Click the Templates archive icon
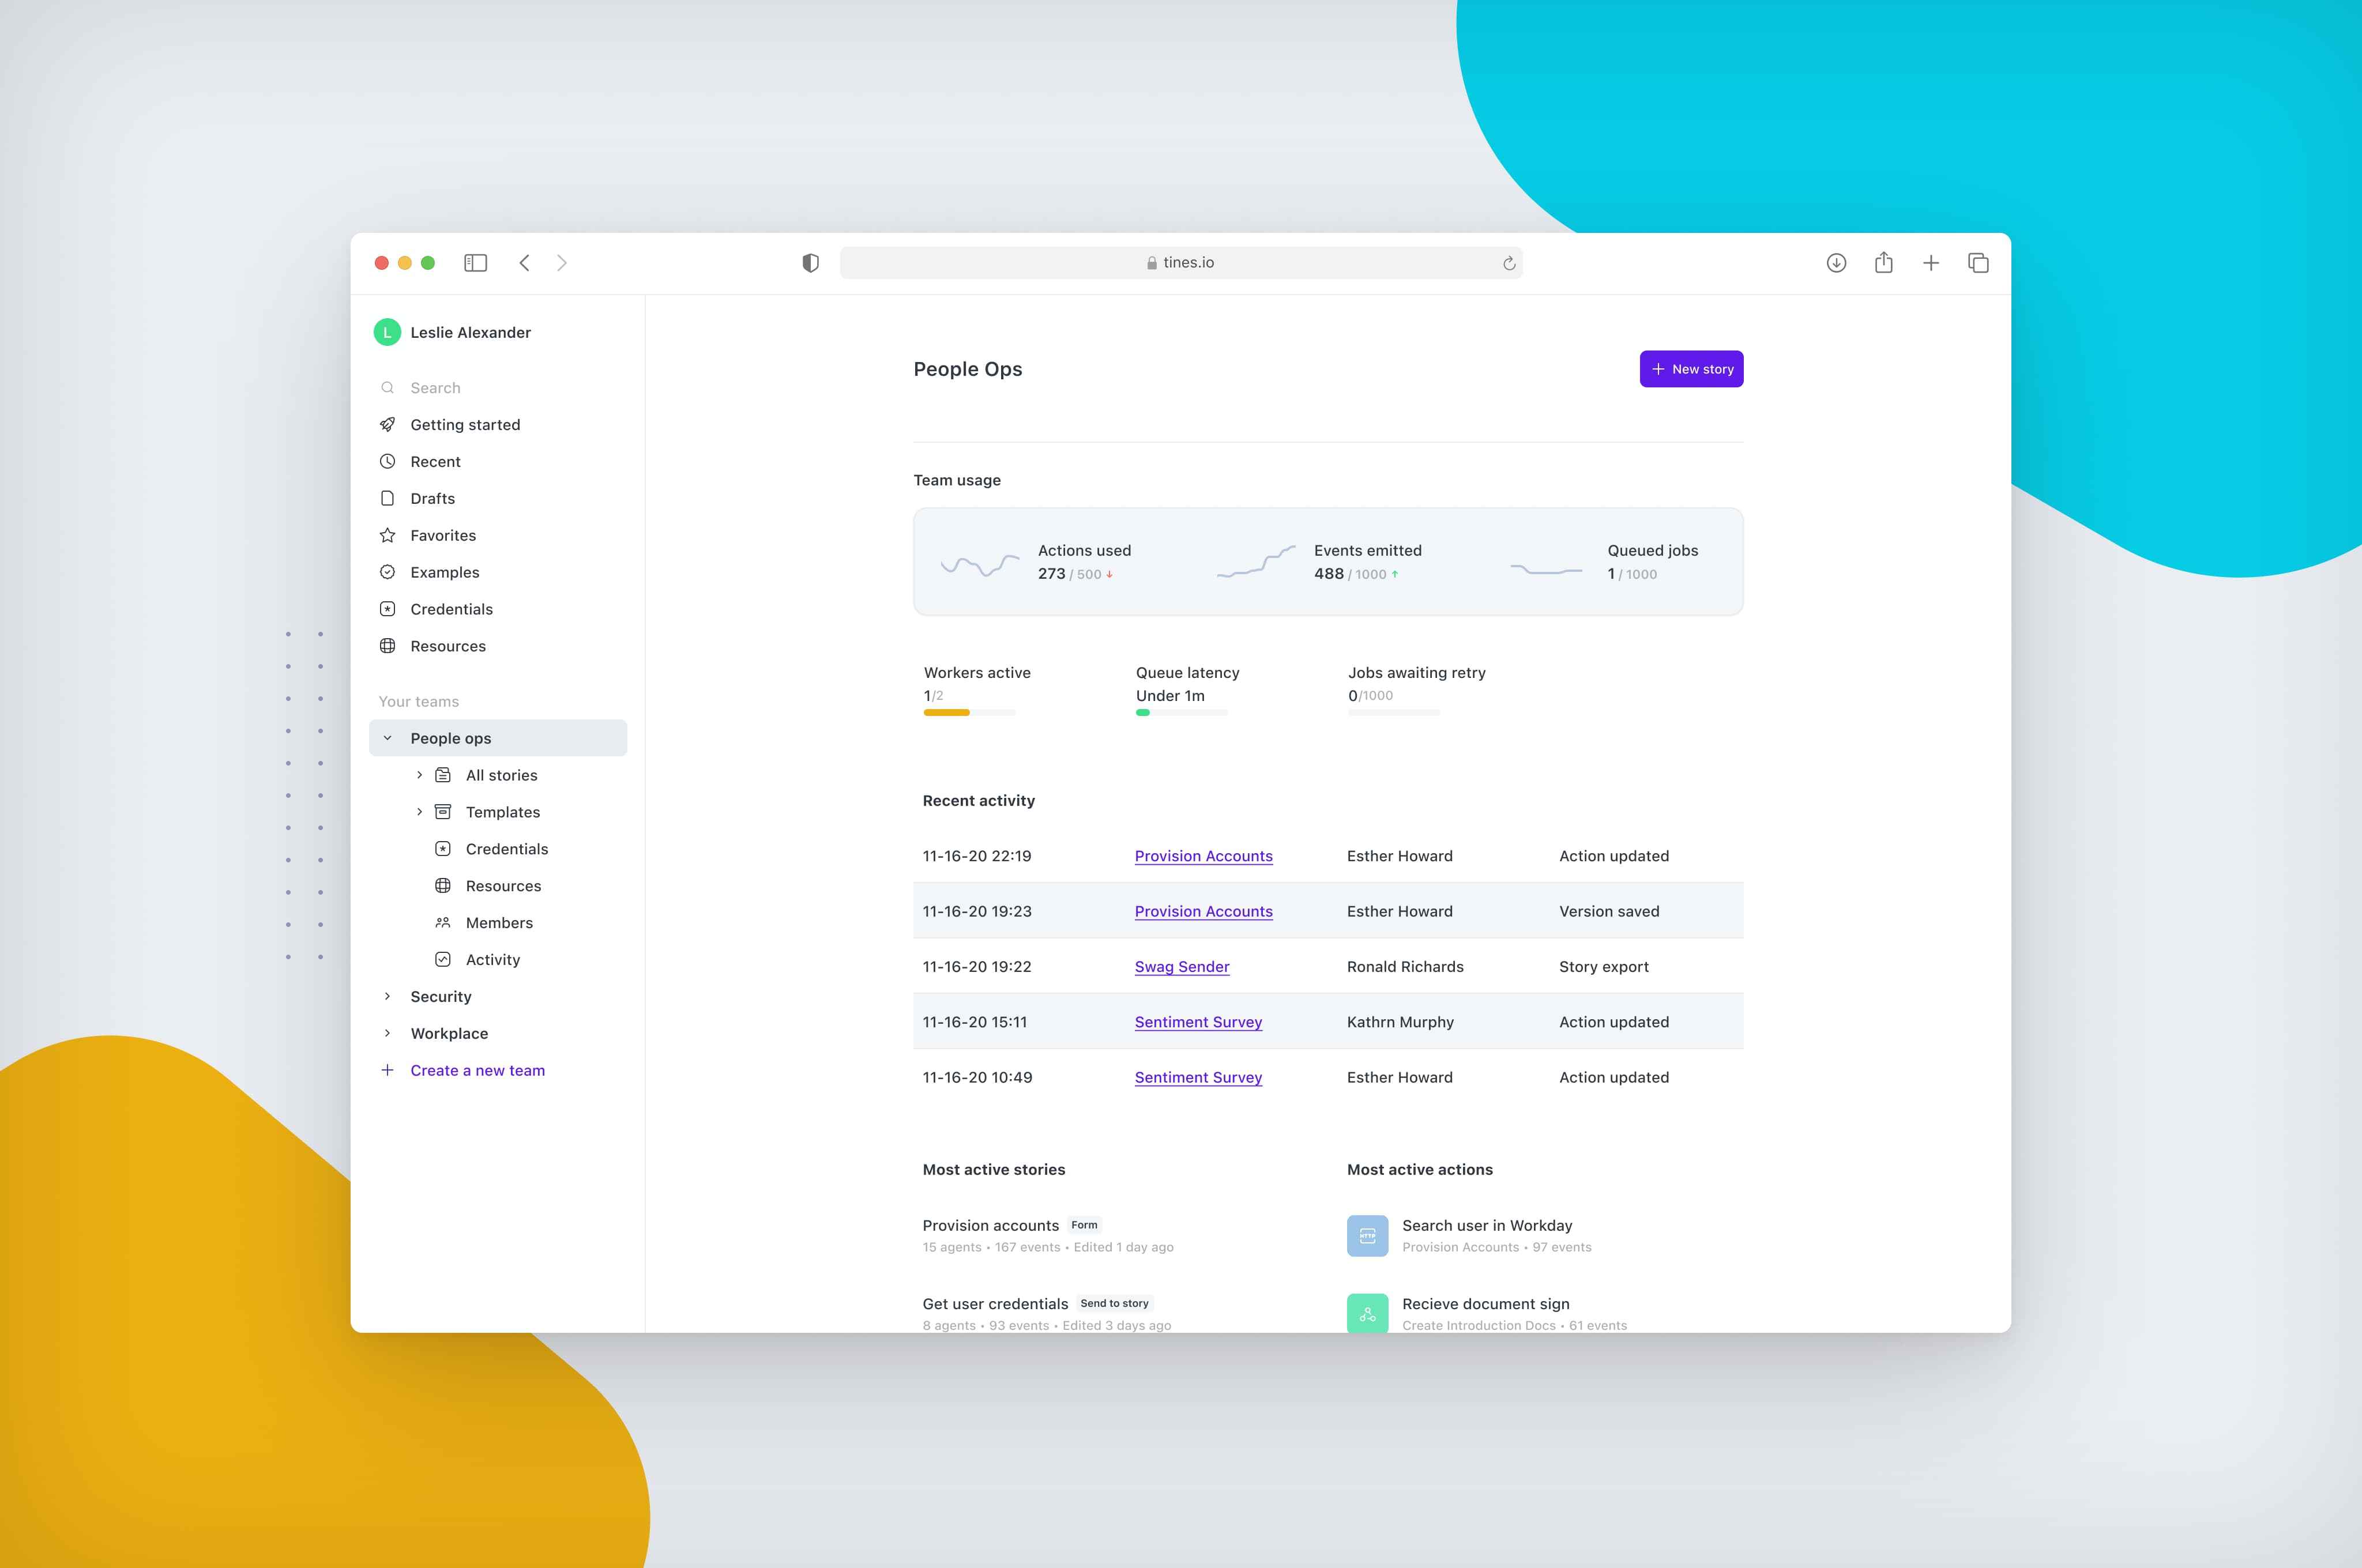 443,812
